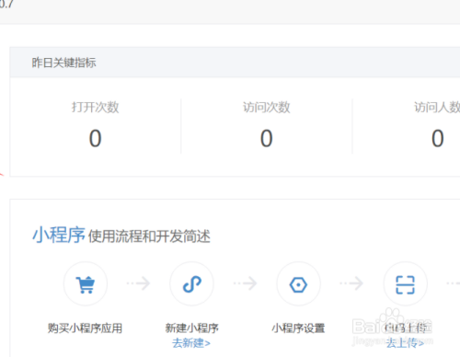Screen dimensions: 460x357
Task: Open the 去新建> link
Action: (x=191, y=343)
